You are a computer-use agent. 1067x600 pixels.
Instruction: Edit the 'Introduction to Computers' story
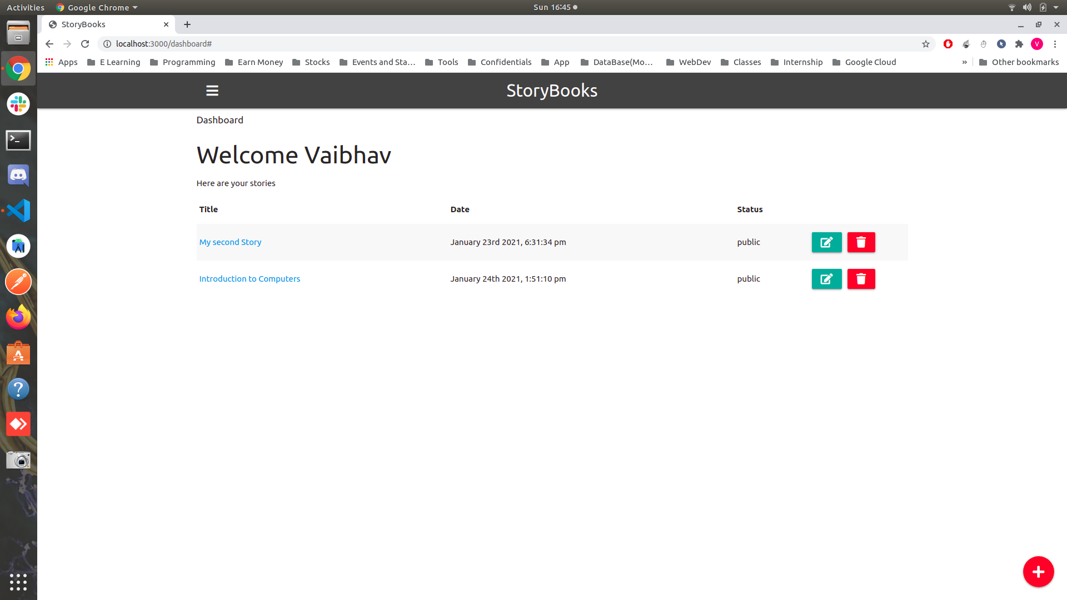tap(826, 279)
